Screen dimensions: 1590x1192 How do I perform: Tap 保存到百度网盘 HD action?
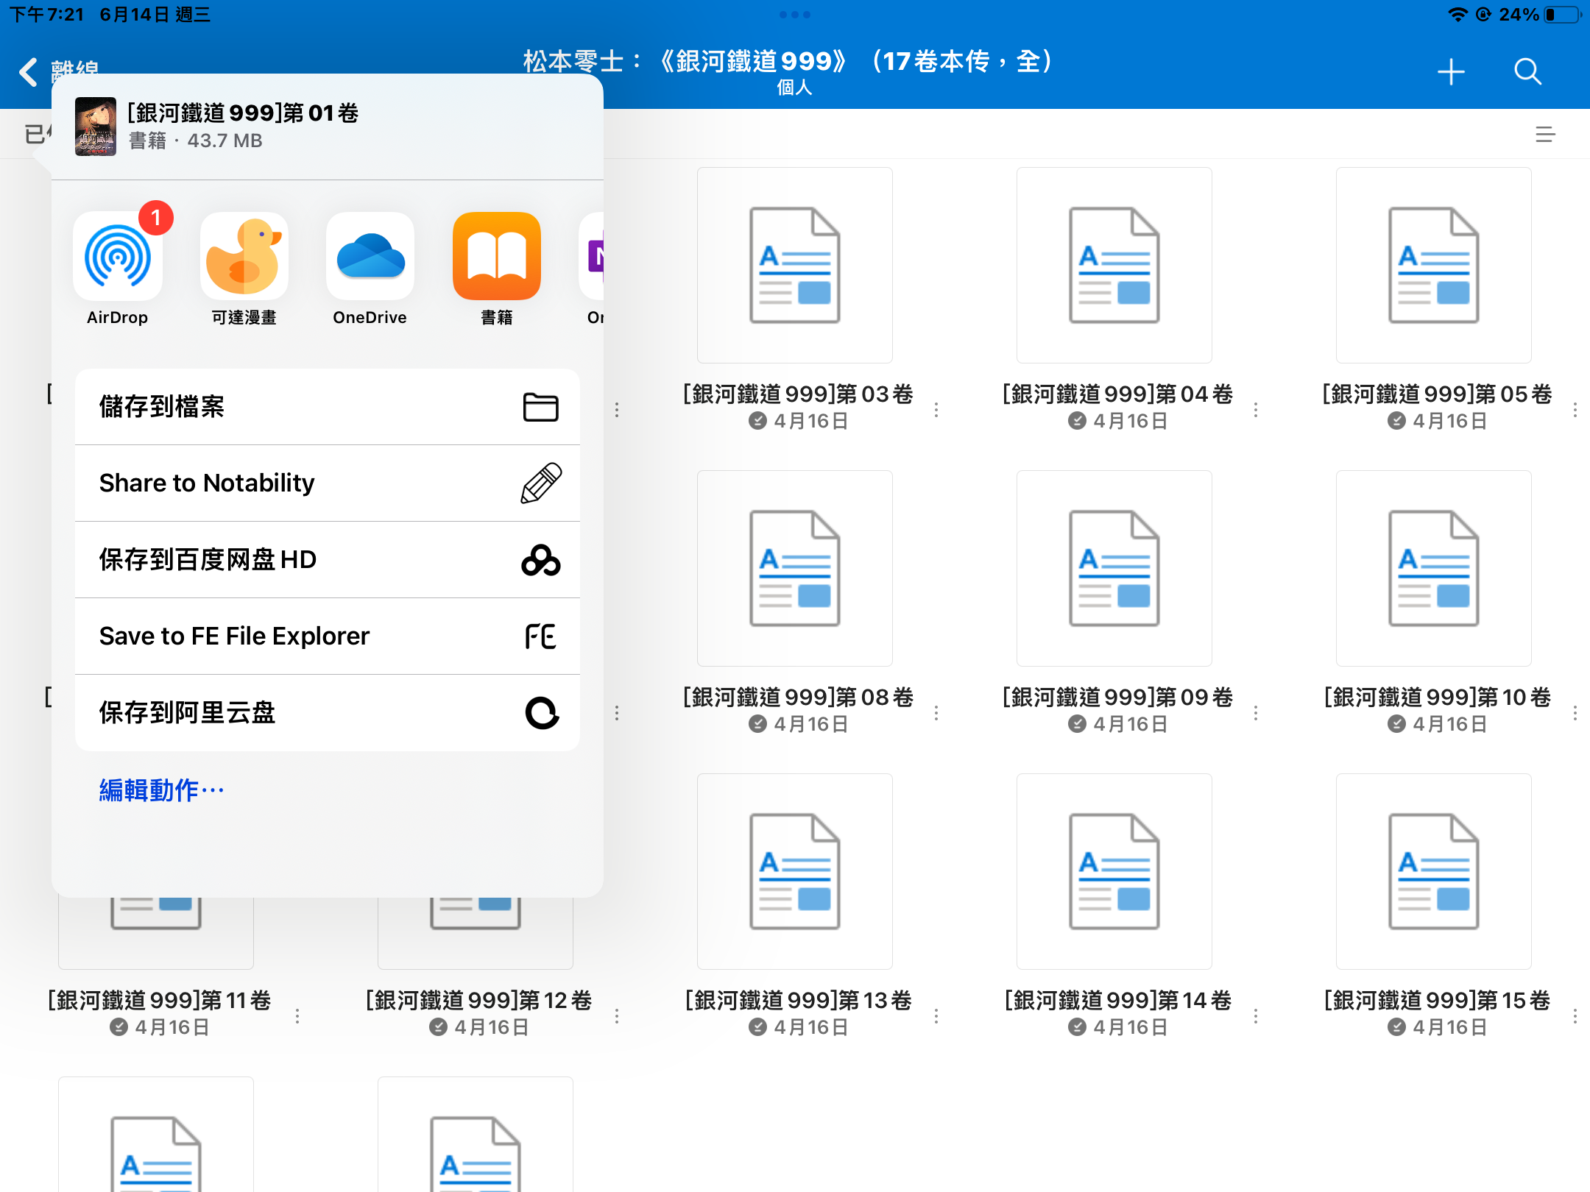click(328, 560)
